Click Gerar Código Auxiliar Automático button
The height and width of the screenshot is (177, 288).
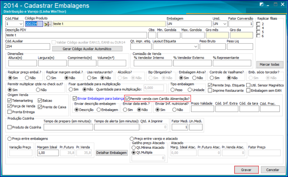click(x=87, y=49)
